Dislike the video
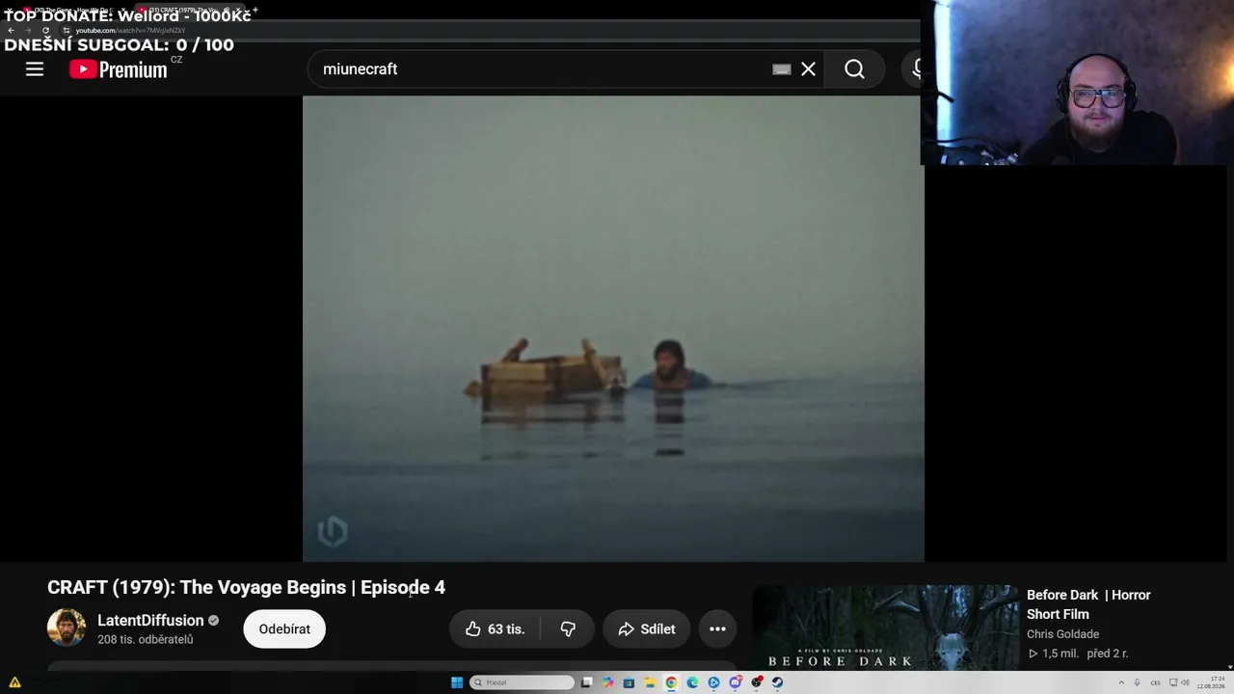Image resolution: width=1234 pixels, height=694 pixels. point(568,629)
